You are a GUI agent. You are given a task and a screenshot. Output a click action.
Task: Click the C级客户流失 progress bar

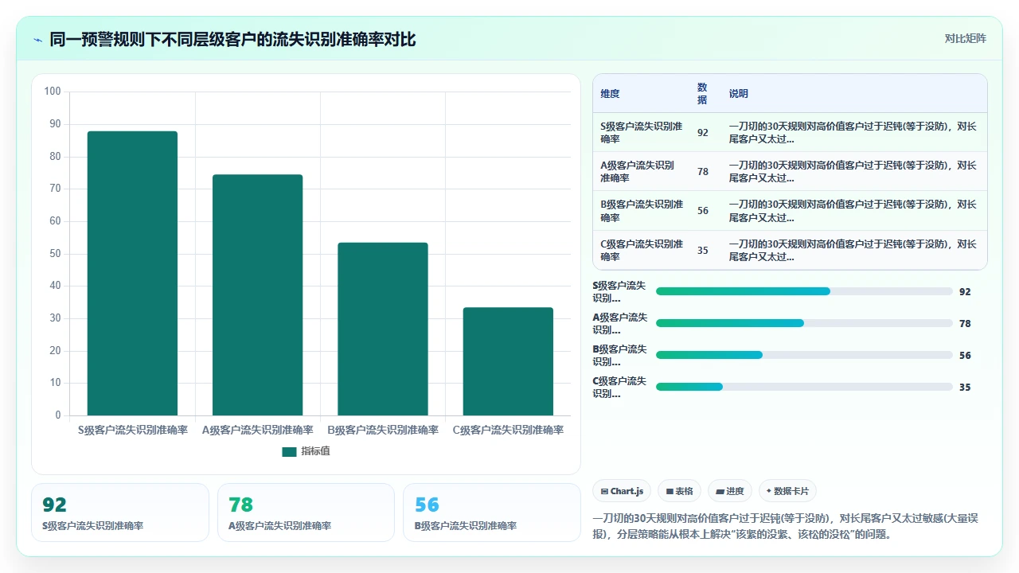pos(804,387)
